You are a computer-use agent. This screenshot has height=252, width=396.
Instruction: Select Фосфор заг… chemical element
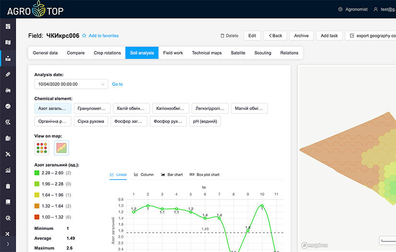pyautogui.click(x=129, y=121)
